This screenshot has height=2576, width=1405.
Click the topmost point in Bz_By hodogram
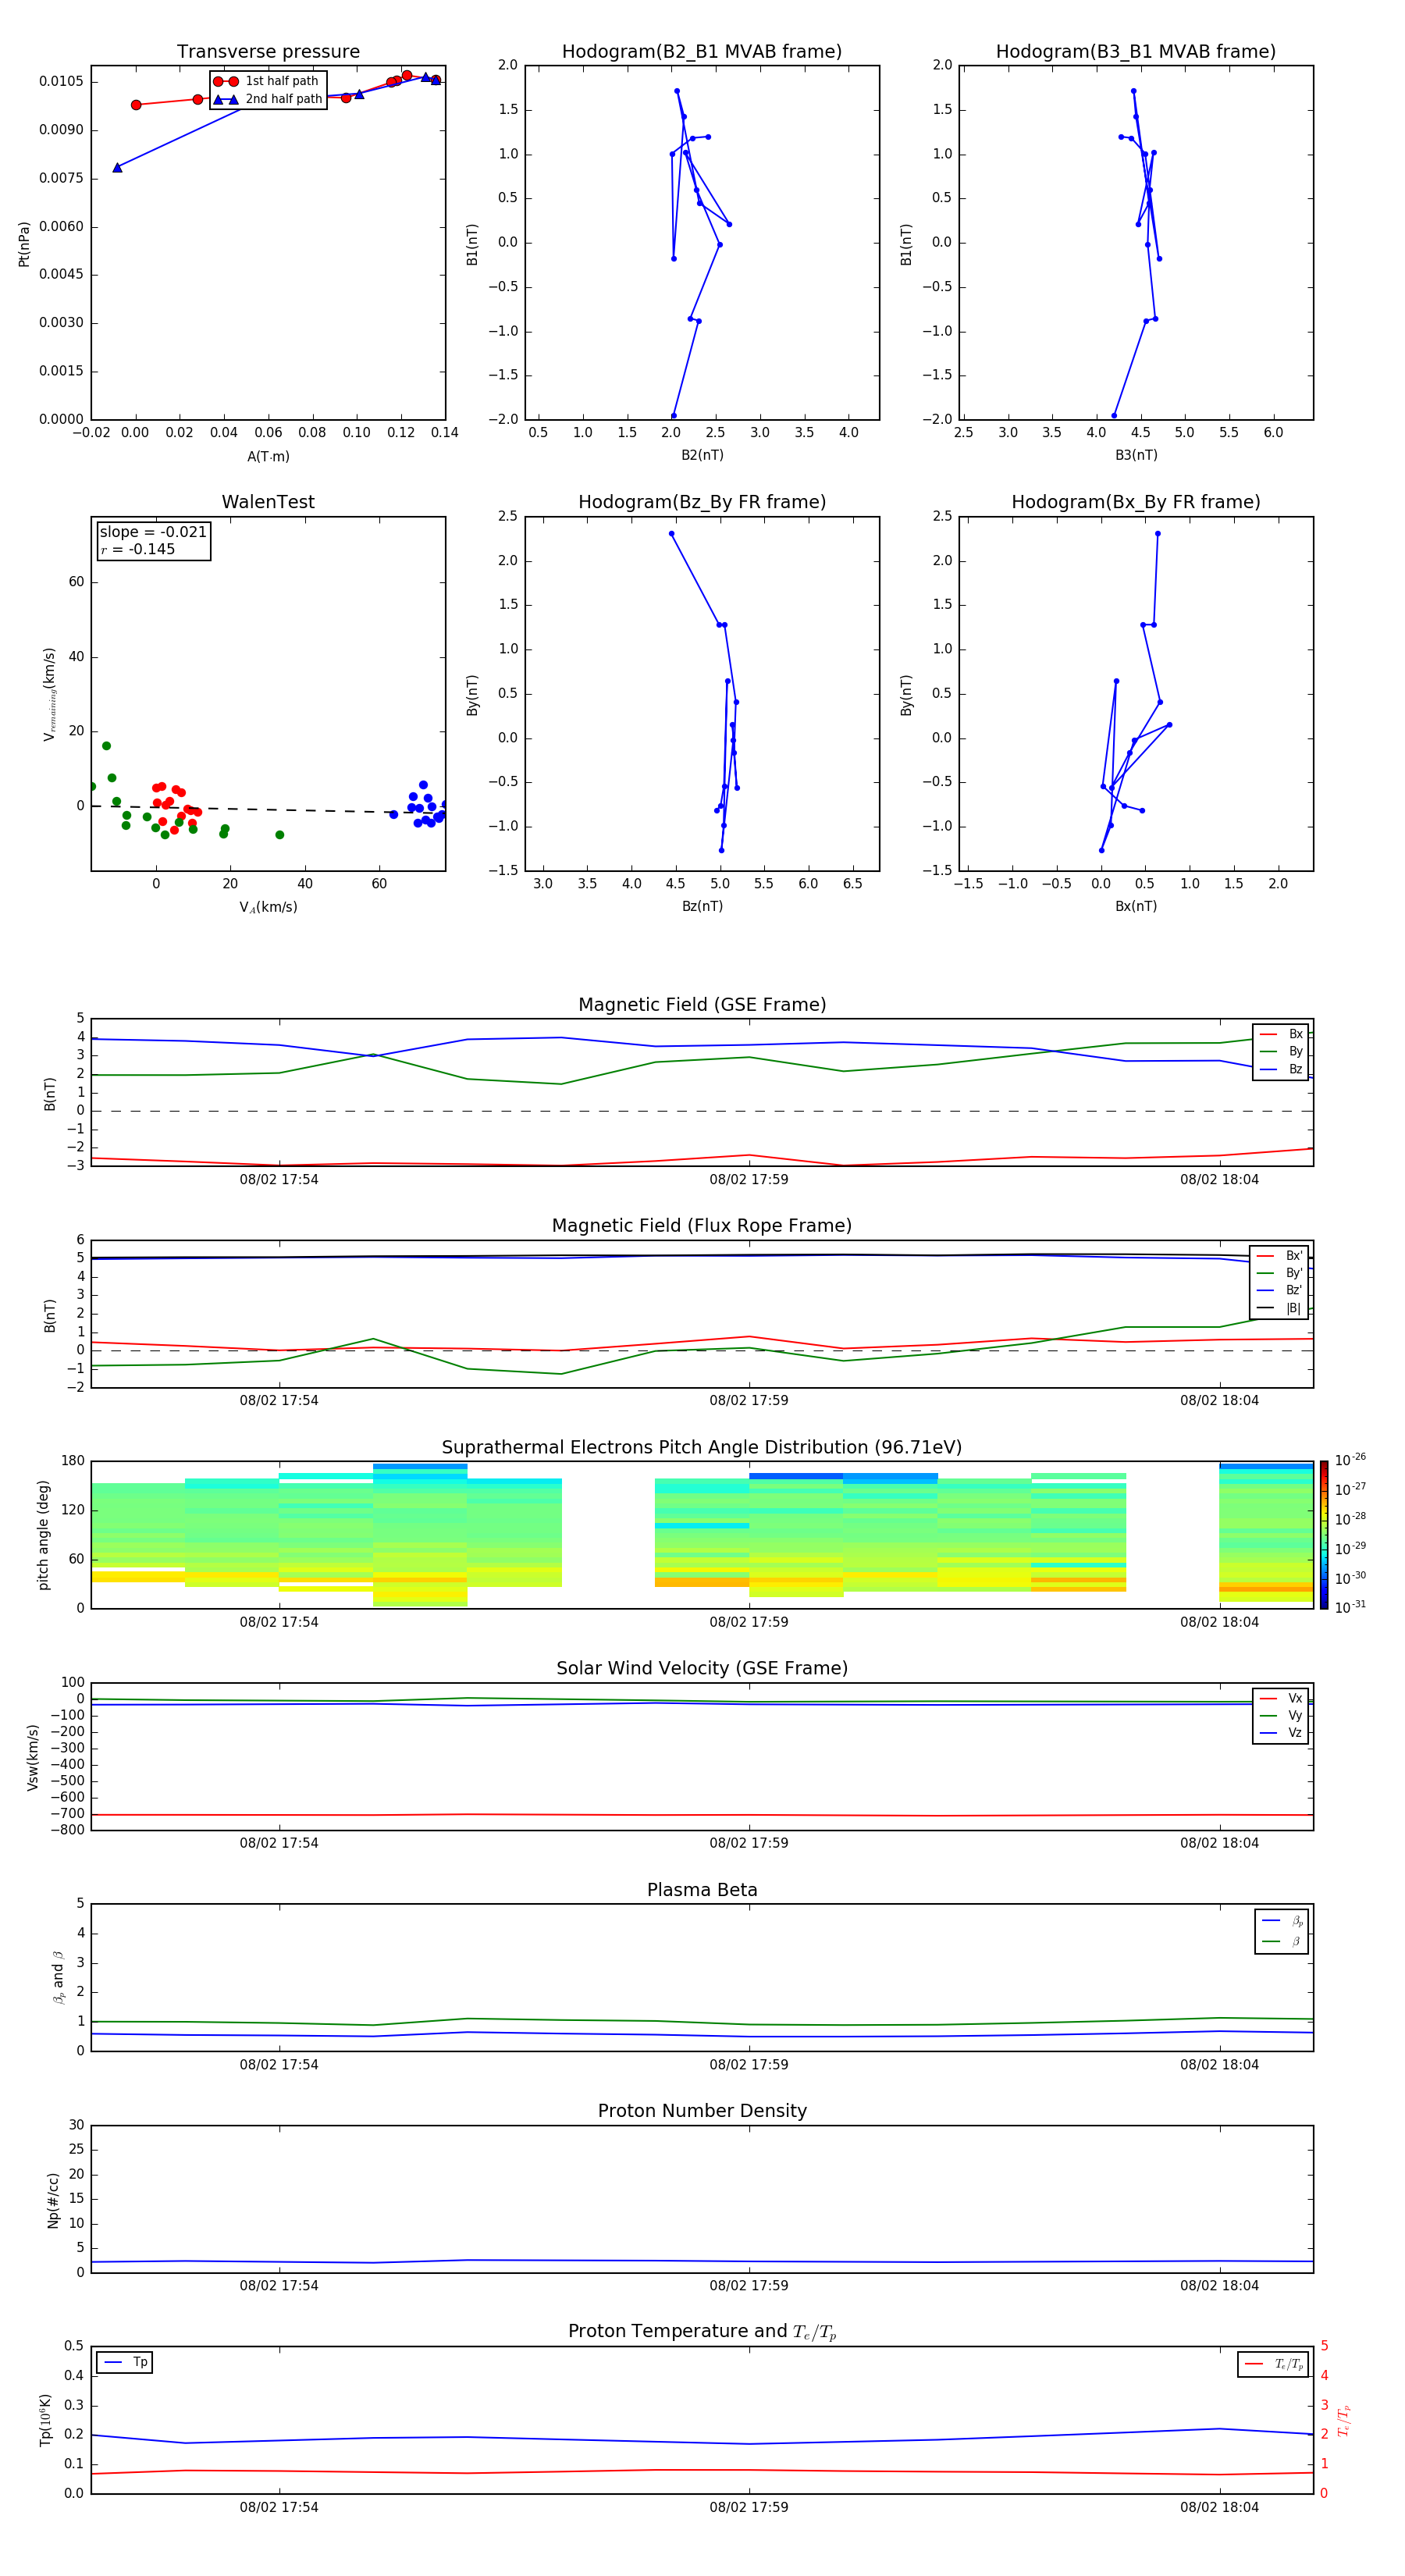672,533
